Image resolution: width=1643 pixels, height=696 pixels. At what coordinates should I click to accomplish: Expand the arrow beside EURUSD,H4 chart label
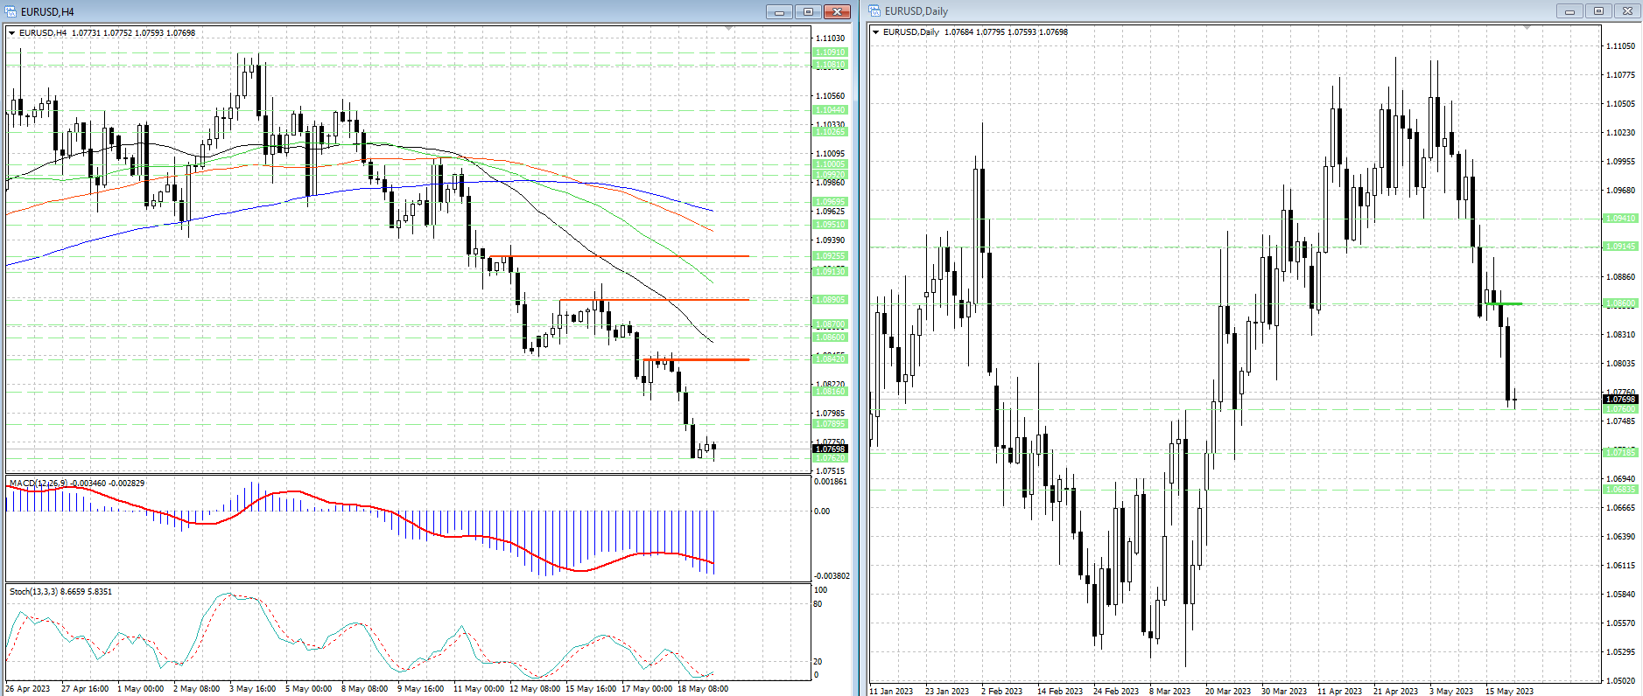(x=11, y=33)
